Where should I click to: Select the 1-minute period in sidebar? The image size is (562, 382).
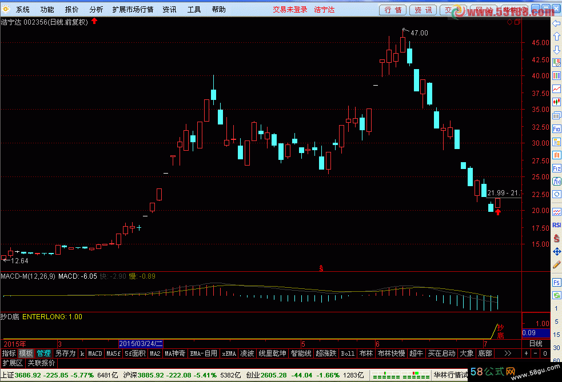tap(556, 308)
